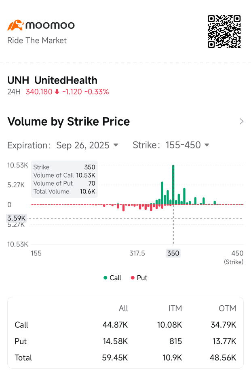The height and width of the screenshot is (388, 251).
Task: Toggle the green Call legend dot
Action: (x=105, y=278)
